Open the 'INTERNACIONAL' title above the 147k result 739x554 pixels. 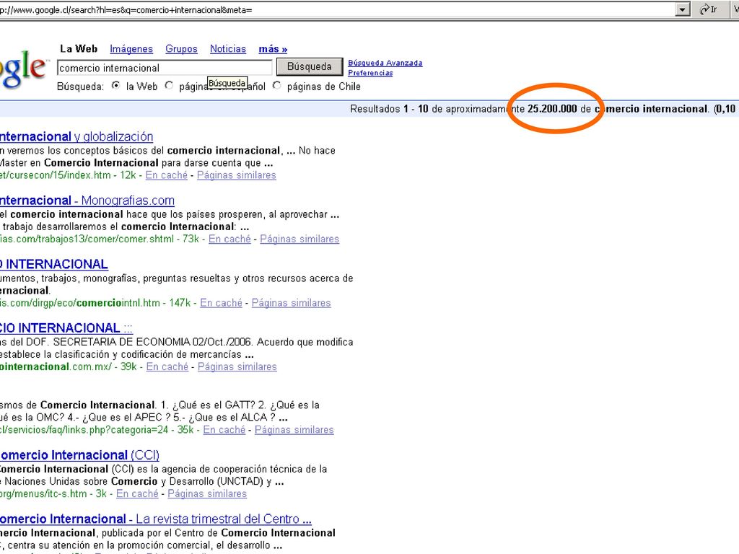point(53,264)
